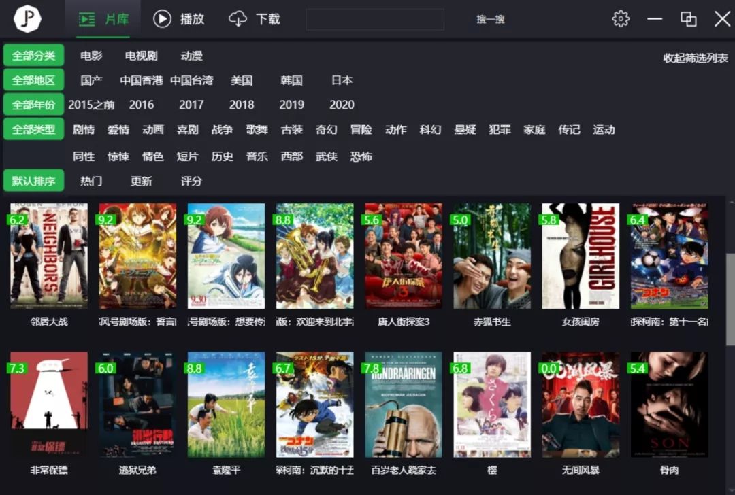Filter year by 2015之前
The height and width of the screenshot is (495, 735).
pos(91,105)
